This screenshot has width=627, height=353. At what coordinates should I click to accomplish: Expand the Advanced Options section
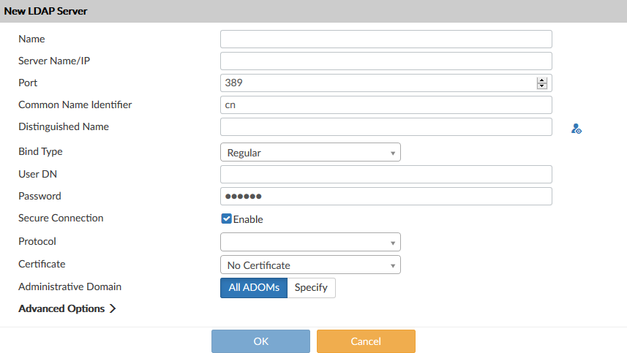coord(67,308)
